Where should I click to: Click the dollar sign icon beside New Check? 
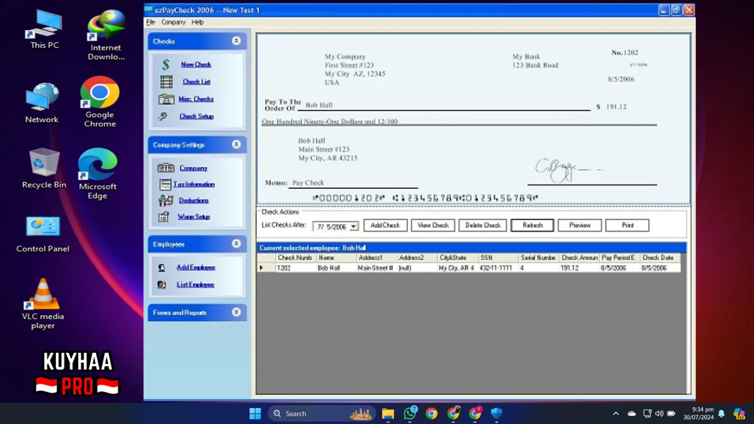point(166,65)
